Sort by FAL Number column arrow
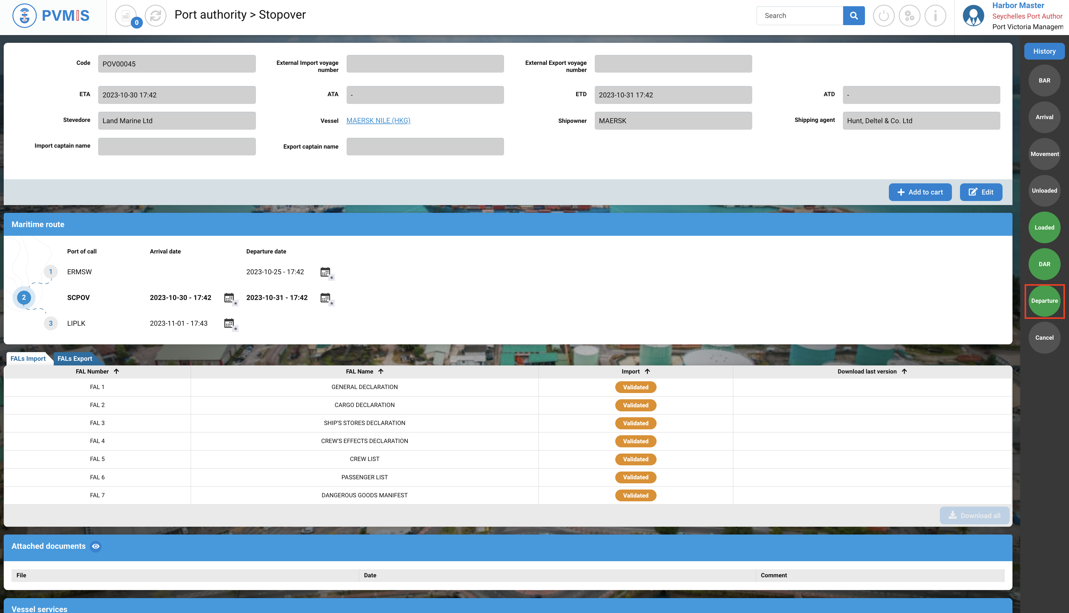The height and width of the screenshot is (613, 1069). click(116, 371)
